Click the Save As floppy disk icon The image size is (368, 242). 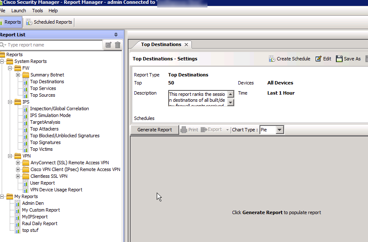click(339, 59)
